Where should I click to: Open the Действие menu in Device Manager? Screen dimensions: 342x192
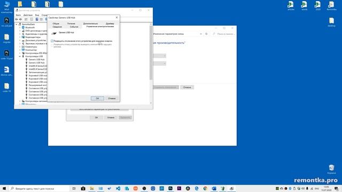point(28,15)
